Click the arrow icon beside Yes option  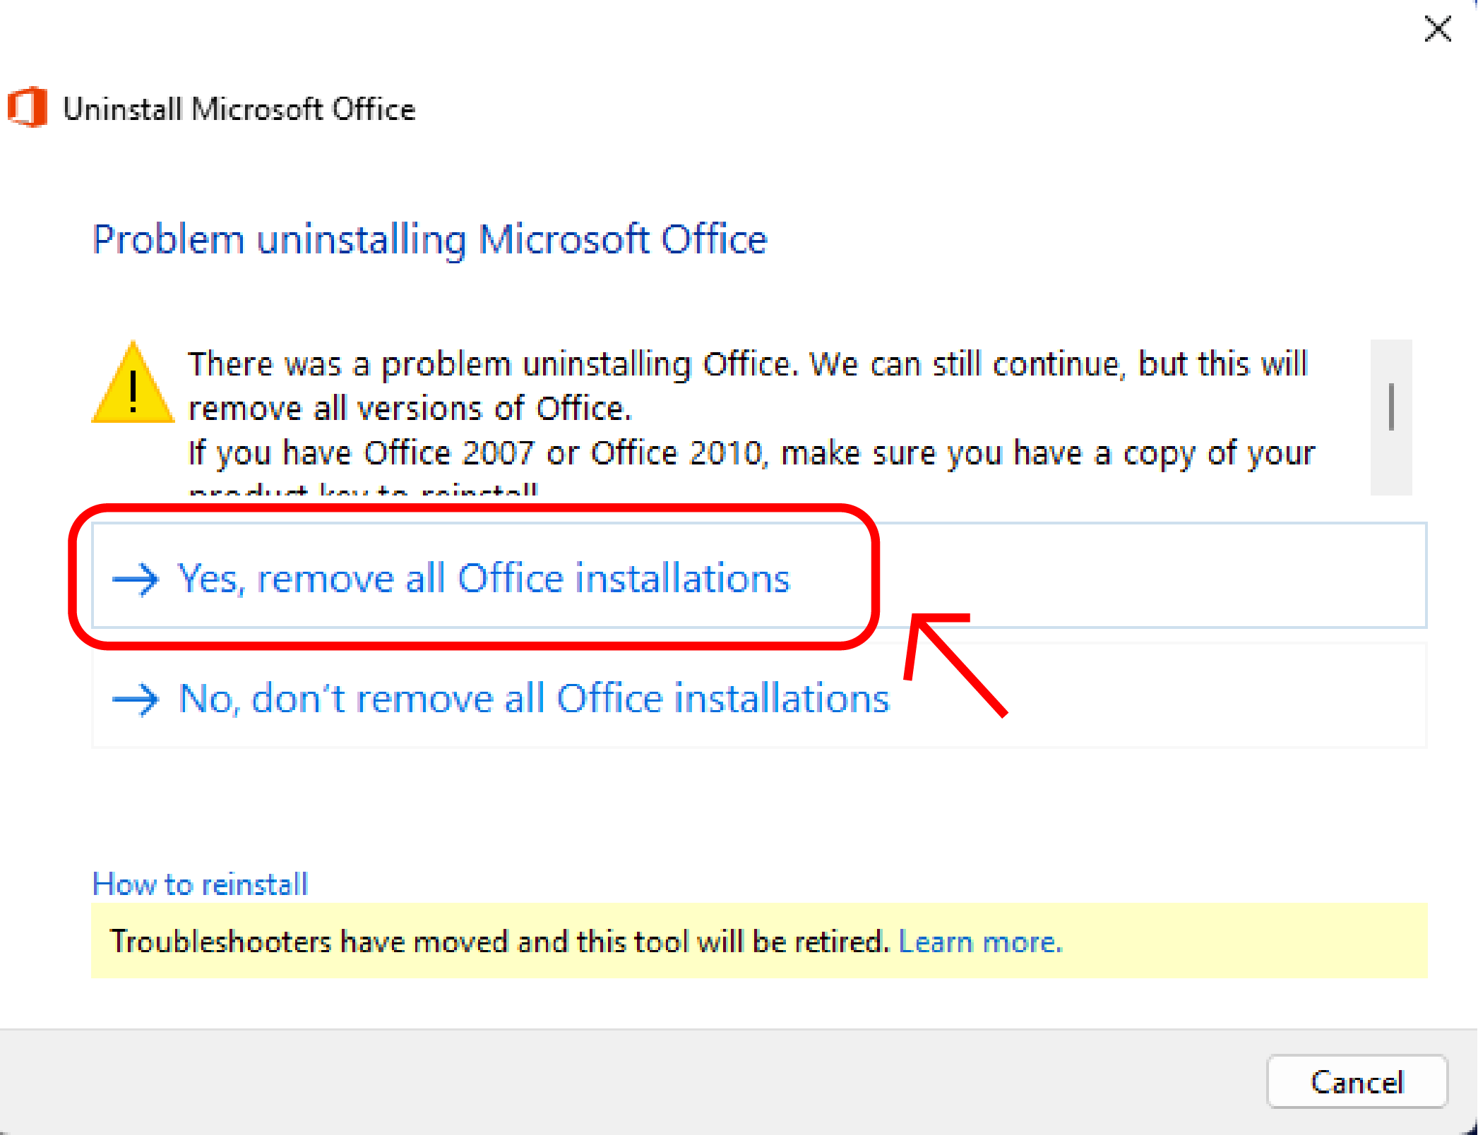click(x=136, y=580)
